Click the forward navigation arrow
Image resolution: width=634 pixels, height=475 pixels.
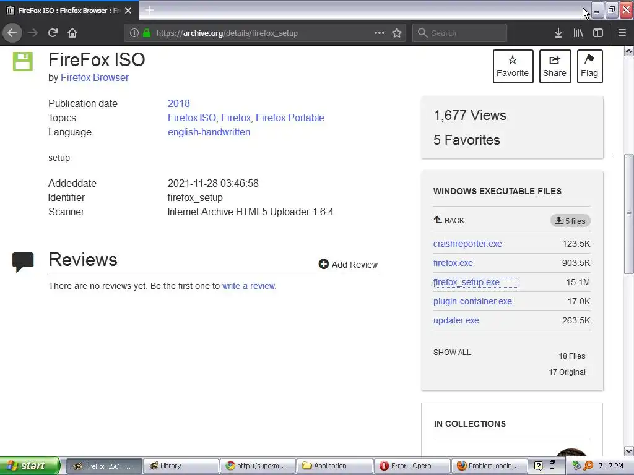coord(33,33)
